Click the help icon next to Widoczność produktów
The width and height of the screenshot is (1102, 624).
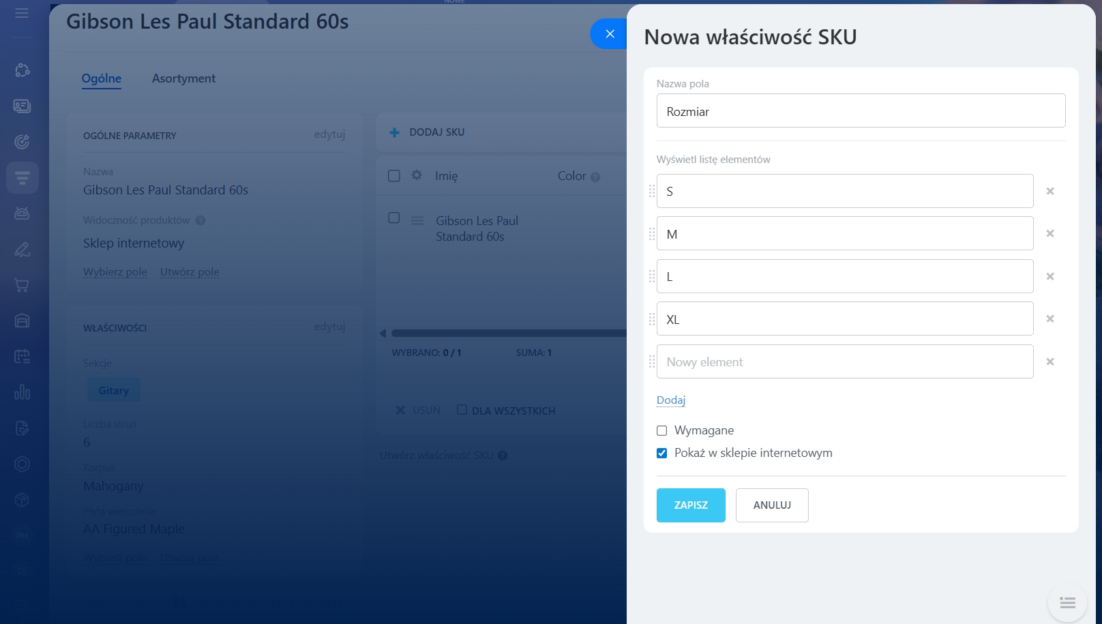[200, 220]
